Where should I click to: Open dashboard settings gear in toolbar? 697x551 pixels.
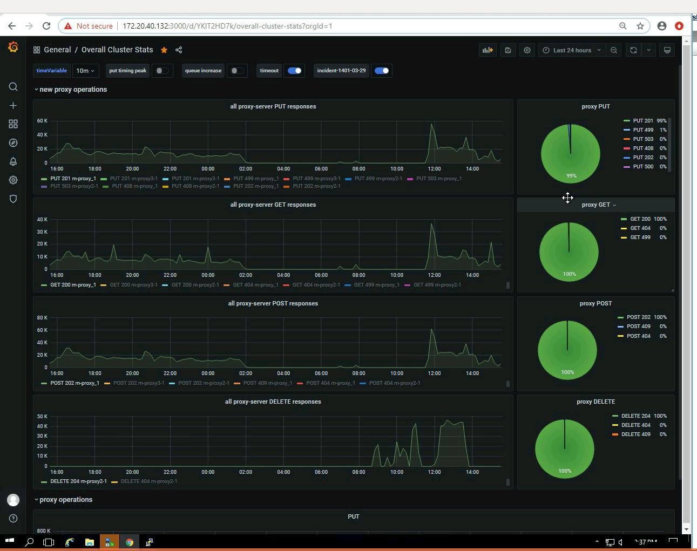(x=527, y=50)
